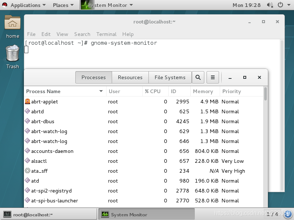Minimize the root@localhost terminal window
The width and height of the screenshot is (294, 220).
coord(250,22)
